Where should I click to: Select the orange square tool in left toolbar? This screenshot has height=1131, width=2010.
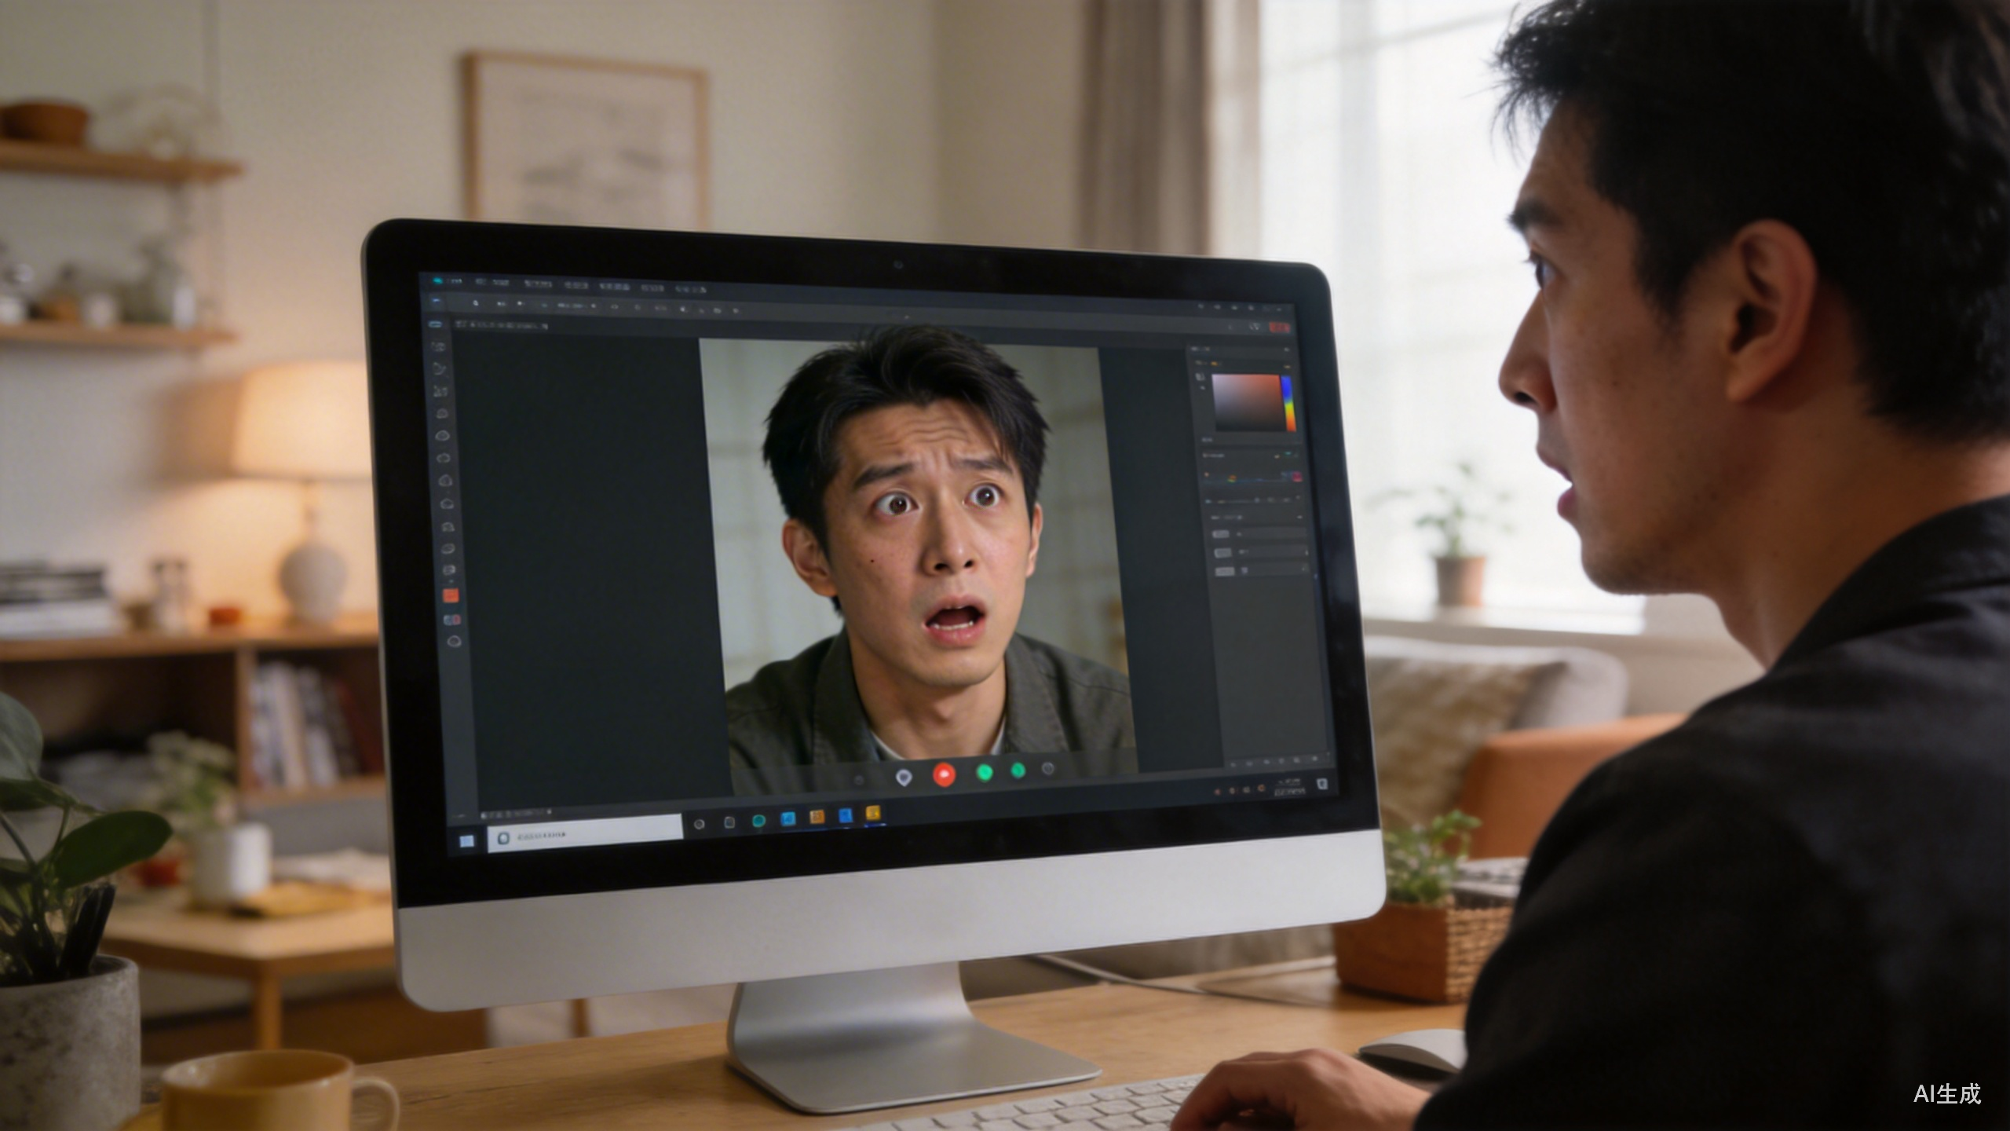tap(451, 595)
